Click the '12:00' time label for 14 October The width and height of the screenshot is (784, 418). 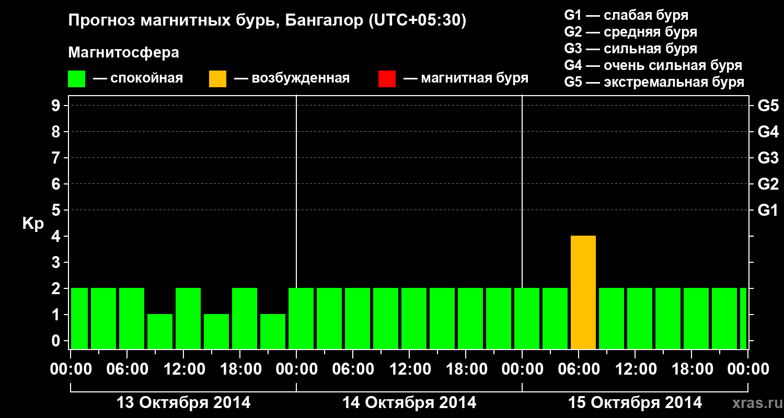pyautogui.click(x=409, y=369)
